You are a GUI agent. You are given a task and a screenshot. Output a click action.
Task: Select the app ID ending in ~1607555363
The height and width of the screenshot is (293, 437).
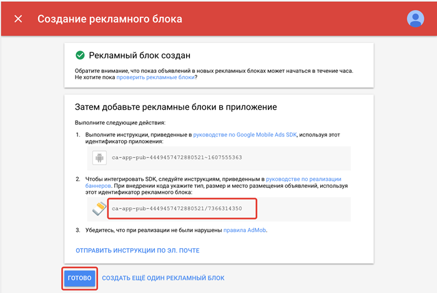coord(177,158)
